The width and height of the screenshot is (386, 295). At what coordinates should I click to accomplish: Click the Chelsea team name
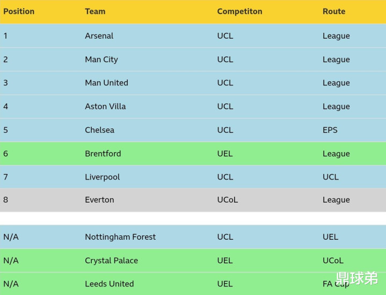pos(99,130)
